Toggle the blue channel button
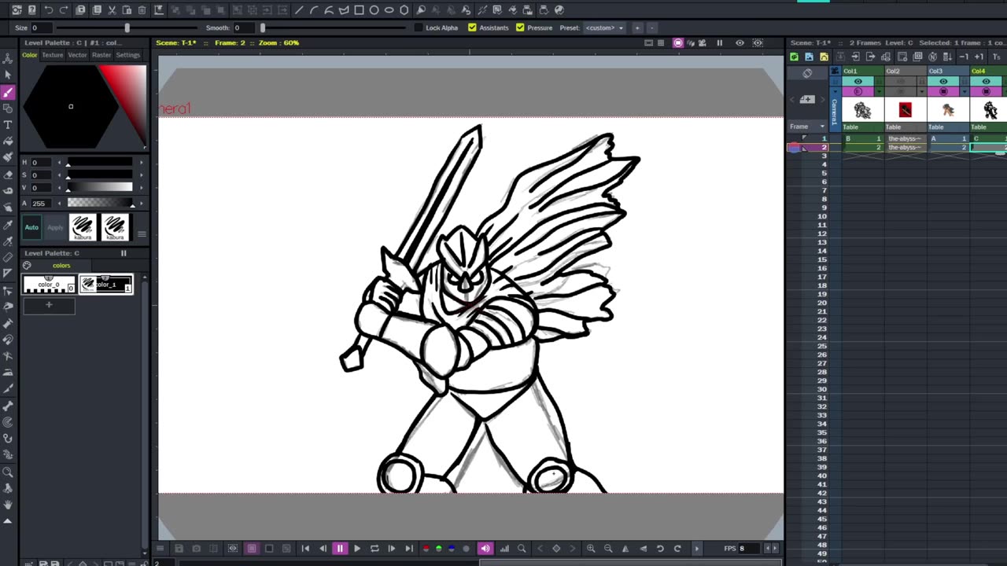This screenshot has height=566, width=1007. point(452,549)
